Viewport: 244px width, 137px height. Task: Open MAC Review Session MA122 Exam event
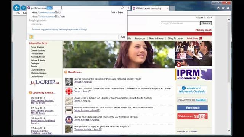42,102
